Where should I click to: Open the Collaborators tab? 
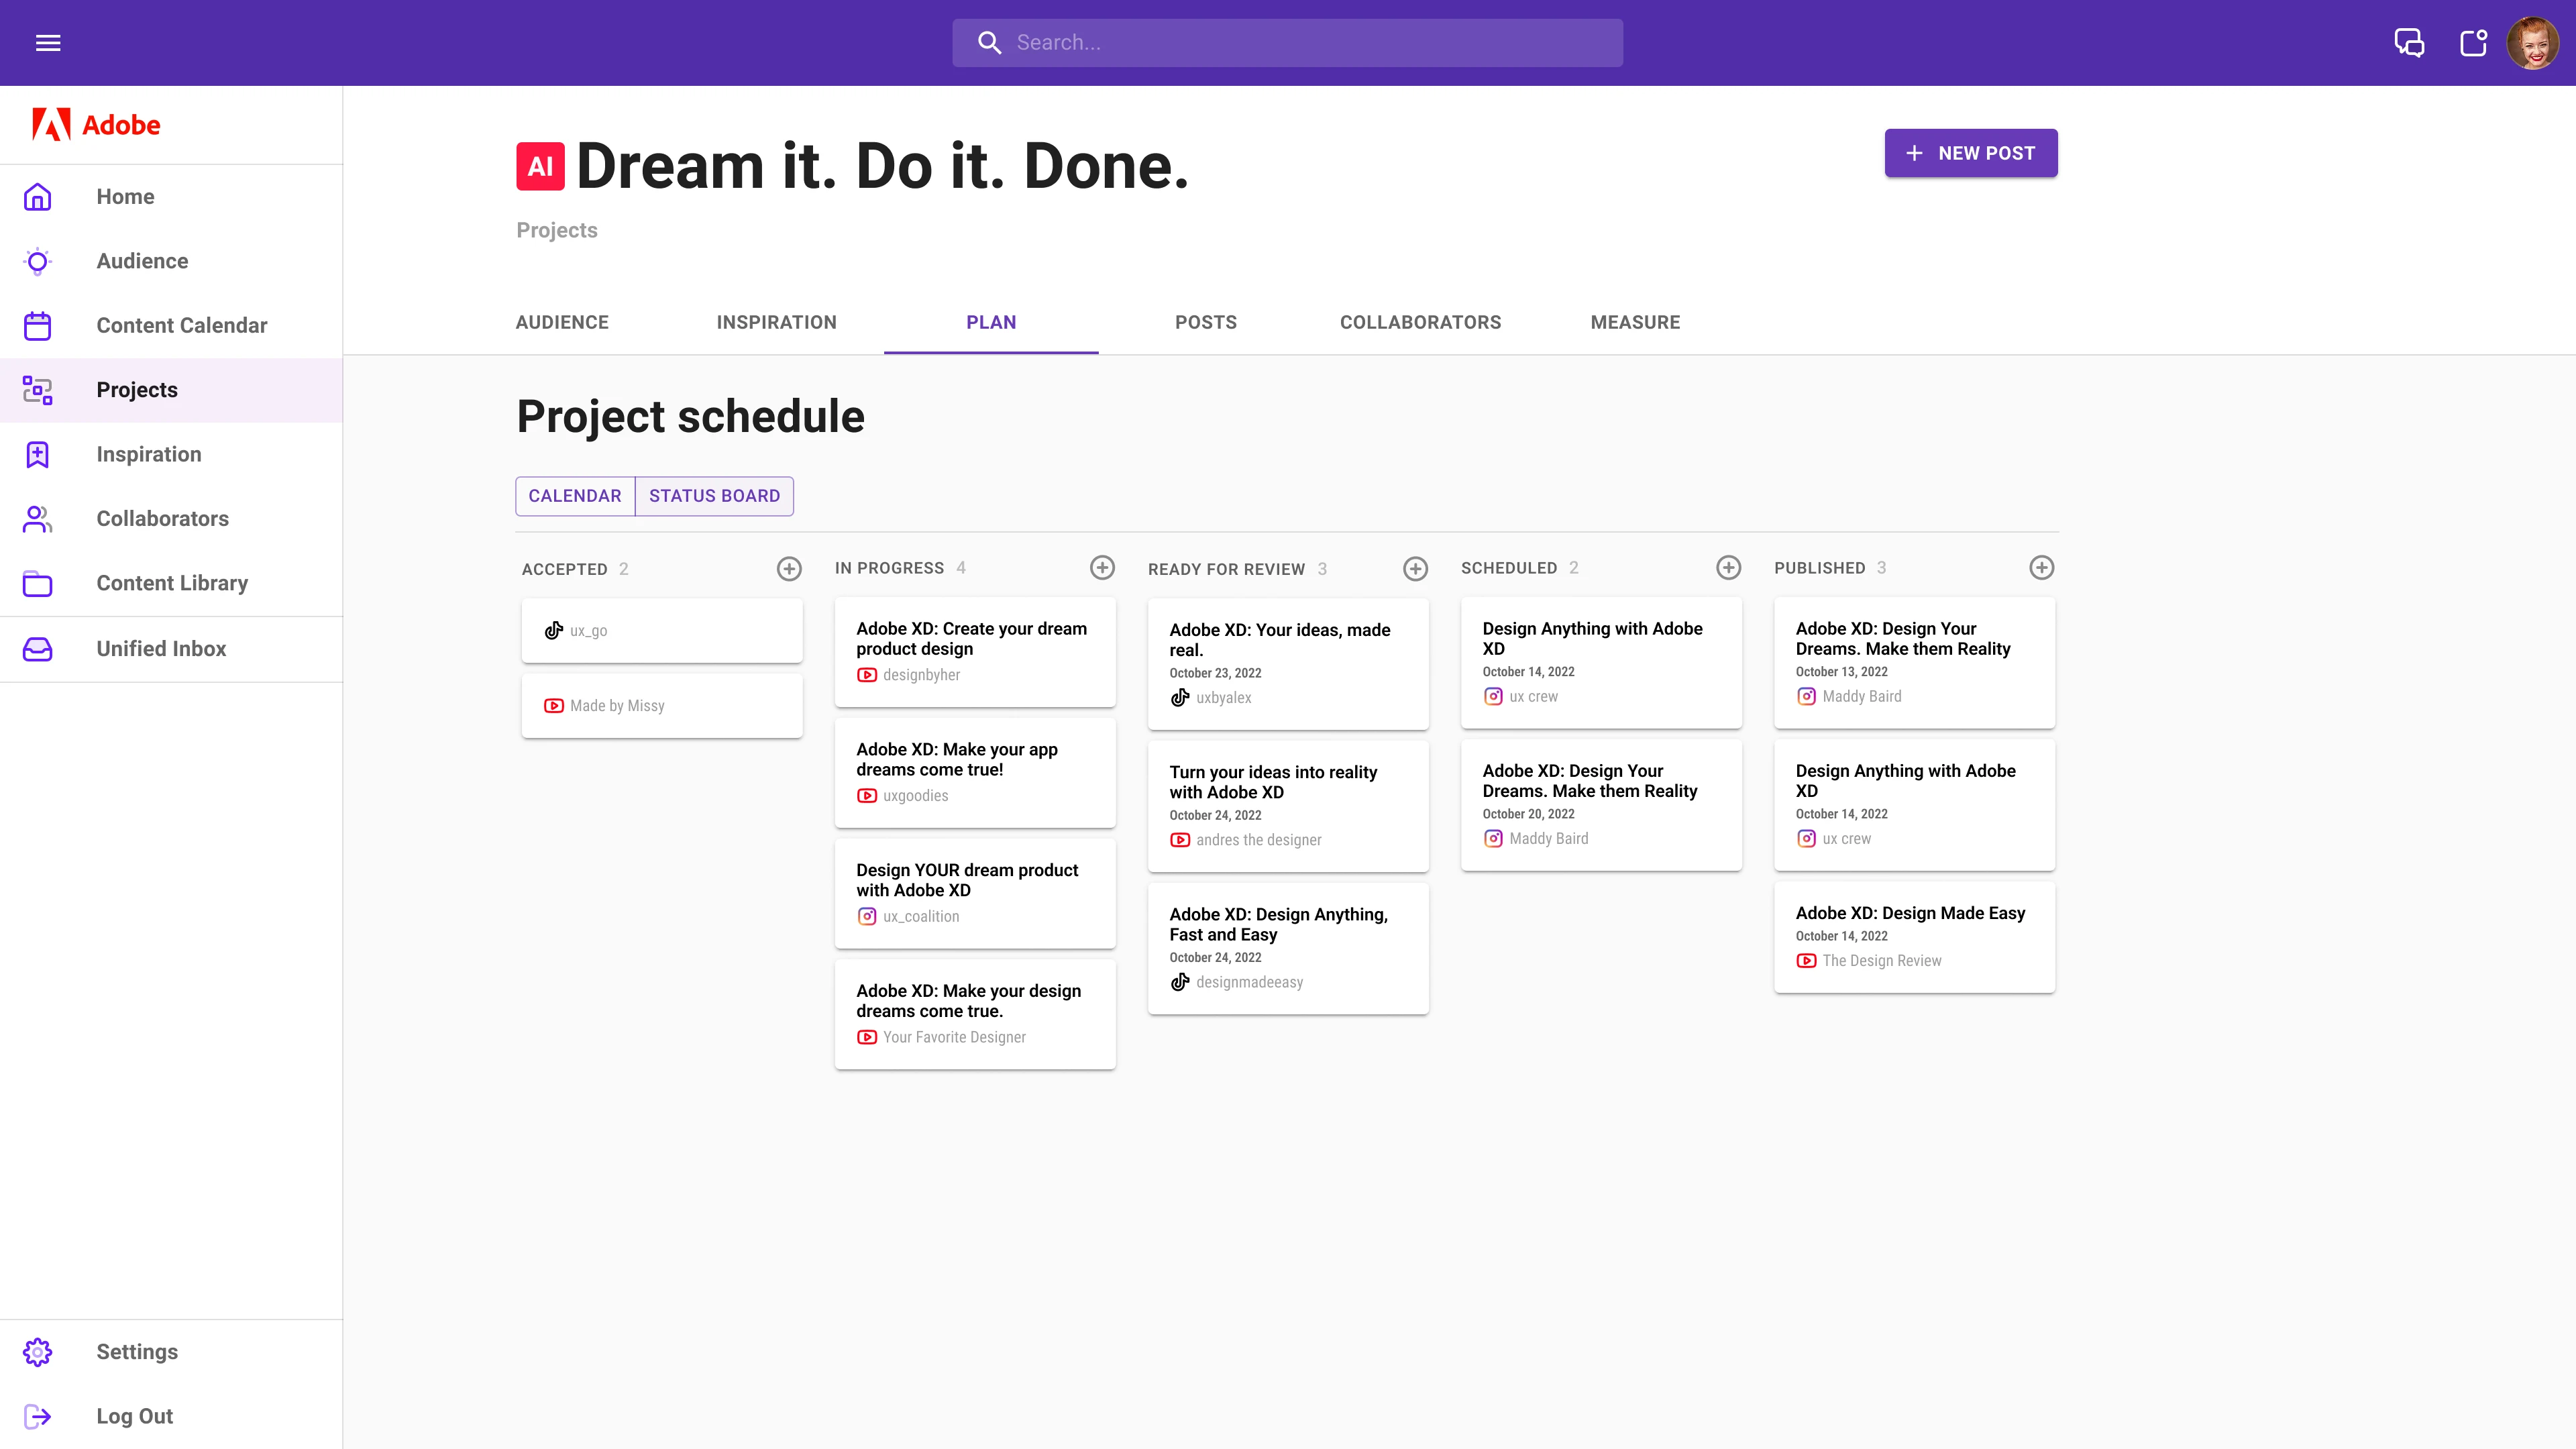[1420, 323]
